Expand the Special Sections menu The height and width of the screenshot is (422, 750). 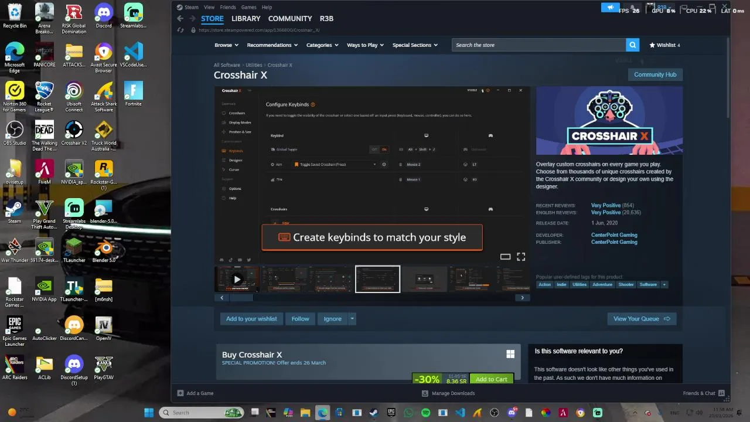[x=415, y=45]
